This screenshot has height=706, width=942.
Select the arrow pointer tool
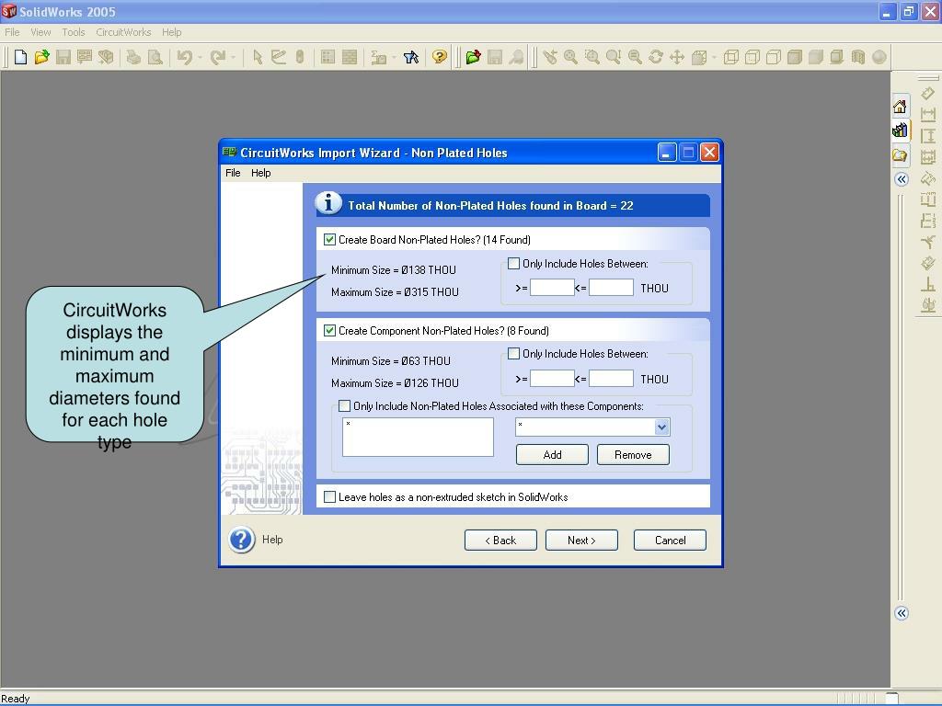point(258,57)
